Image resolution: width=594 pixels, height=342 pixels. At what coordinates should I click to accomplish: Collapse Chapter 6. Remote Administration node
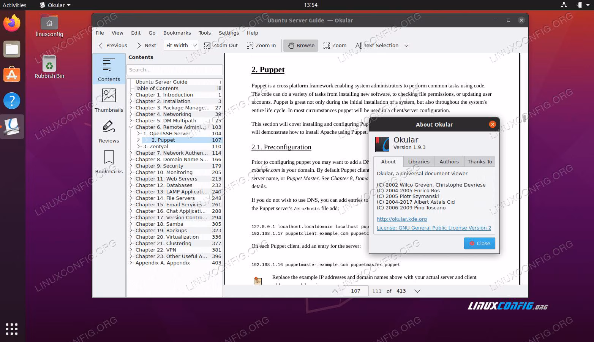pyautogui.click(x=131, y=127)
